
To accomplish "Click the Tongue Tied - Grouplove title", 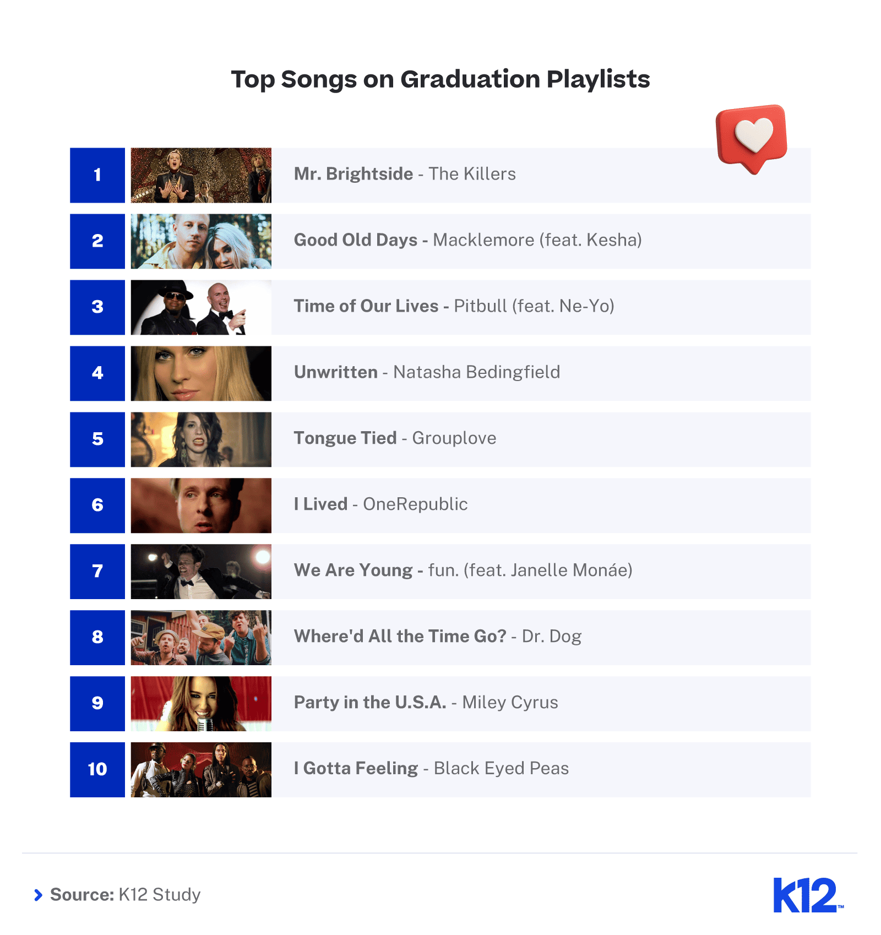I will pos(395,438).
